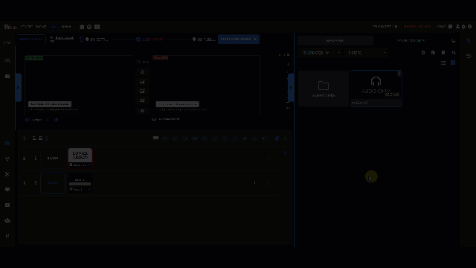Select the Lower Thirds shot in layer 2
The image size is (476, 268).
[80, 158]
